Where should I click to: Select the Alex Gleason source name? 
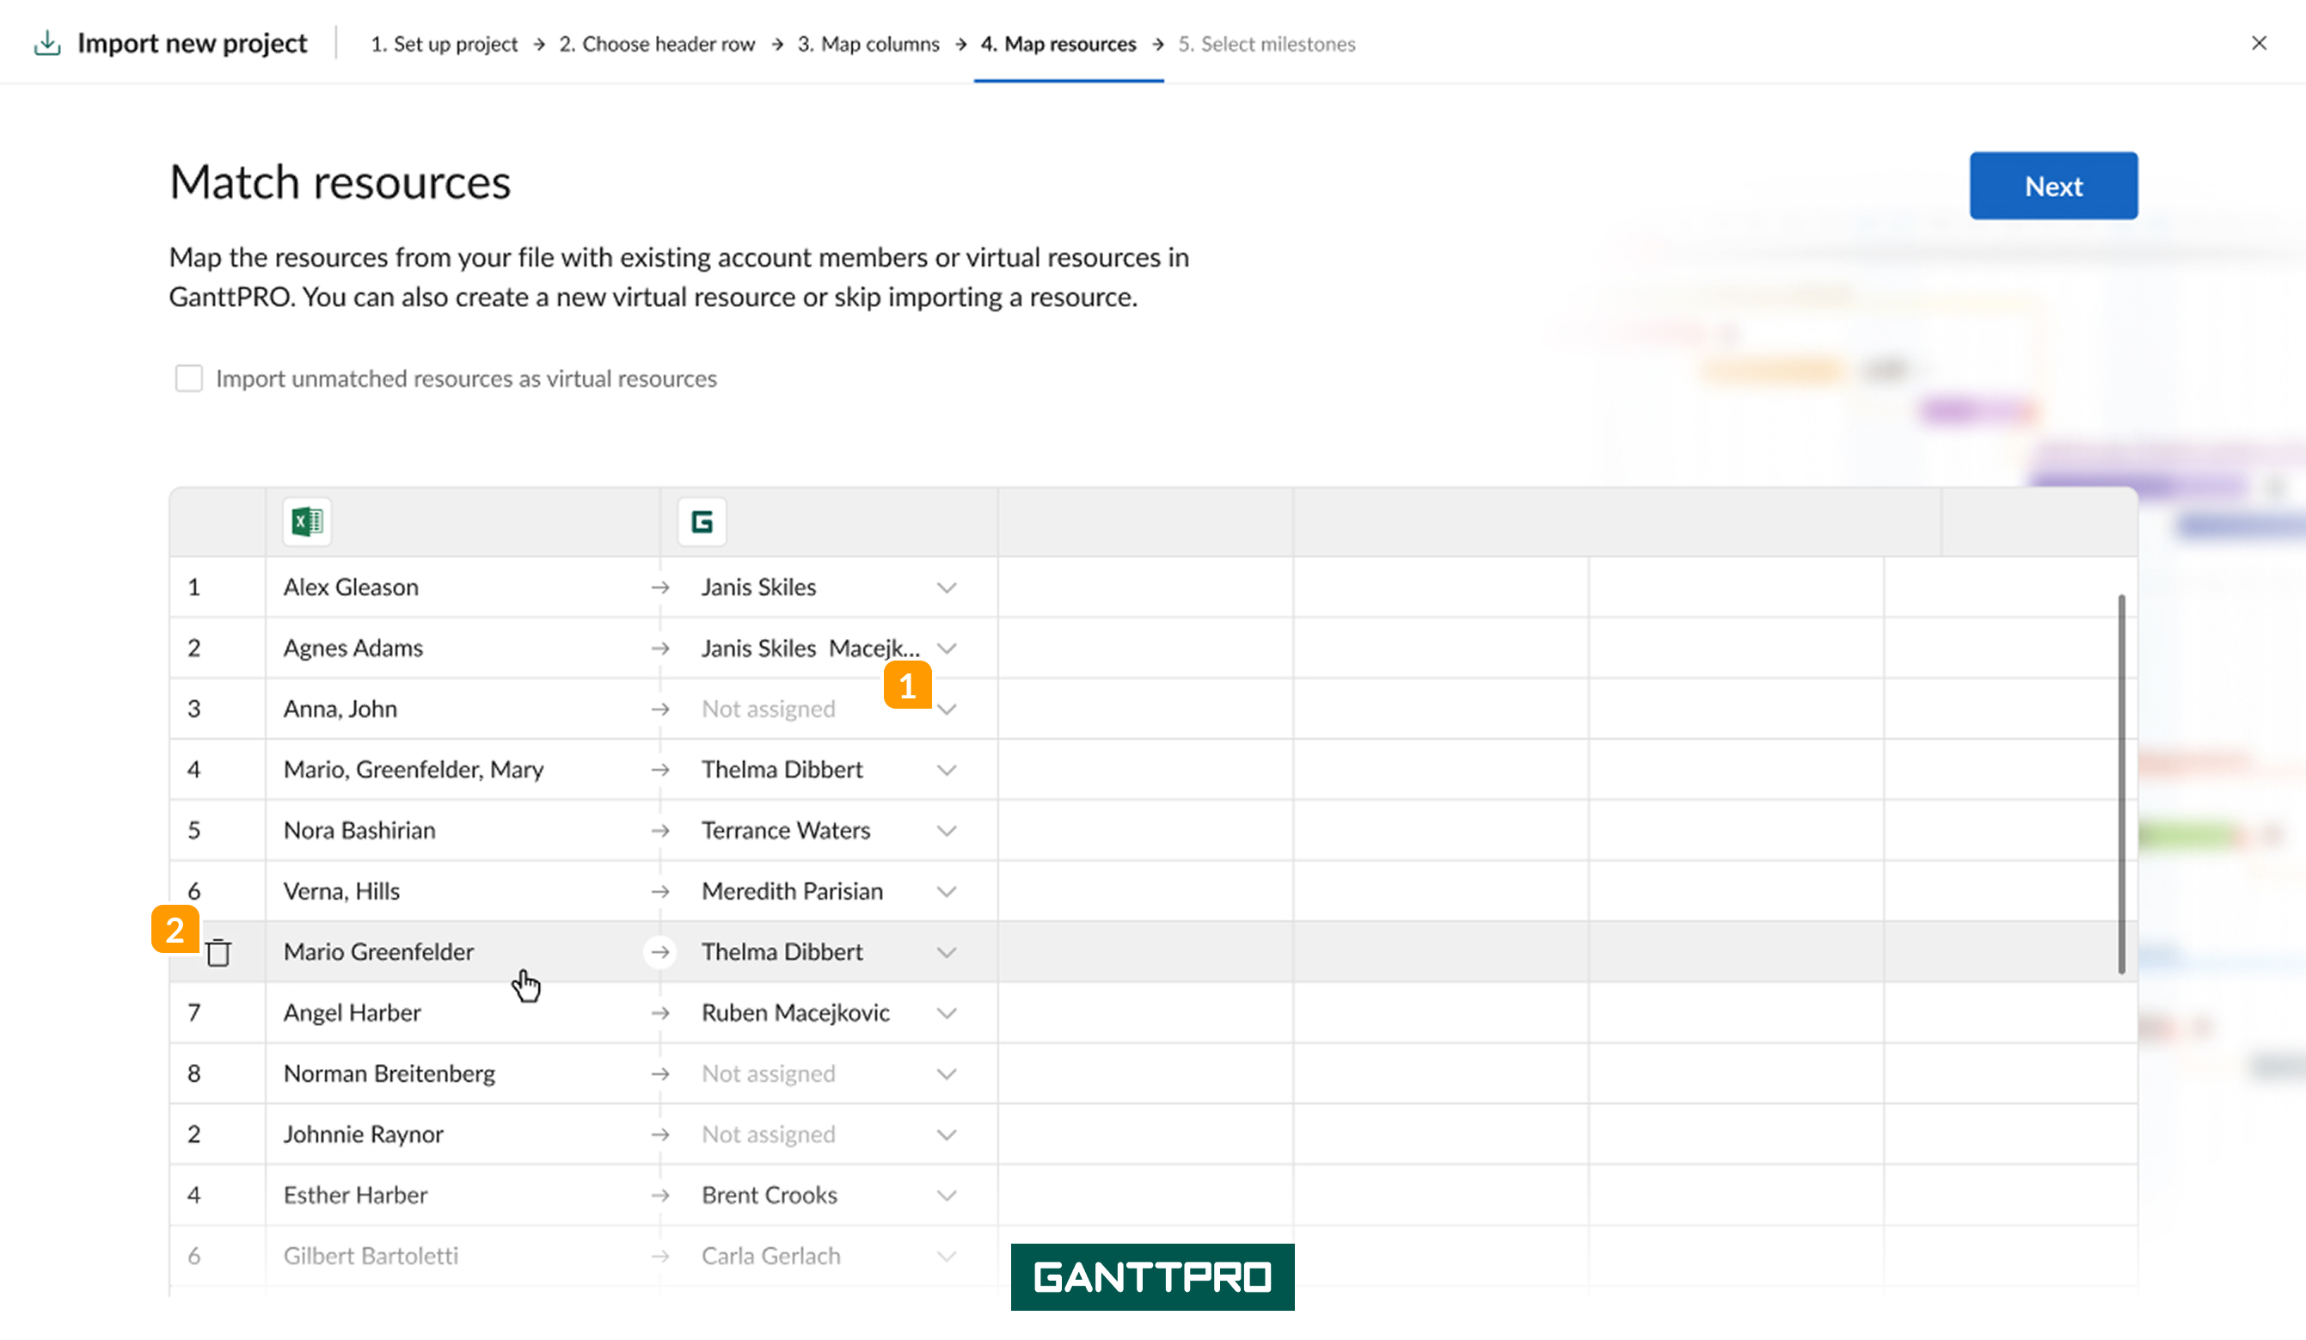351,587
